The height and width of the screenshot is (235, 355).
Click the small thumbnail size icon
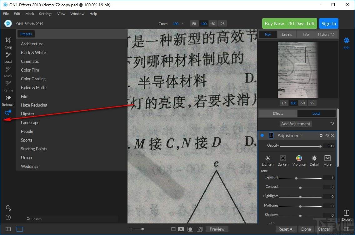coord(131,229)
